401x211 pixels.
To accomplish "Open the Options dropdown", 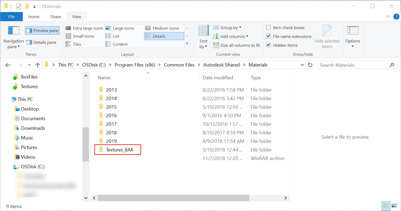I will pyautogui.click(x=353, y=37).
